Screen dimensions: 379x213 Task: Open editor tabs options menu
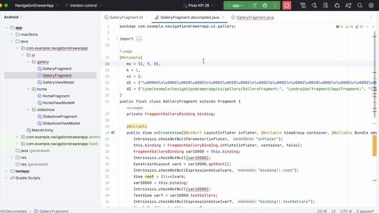371,17
